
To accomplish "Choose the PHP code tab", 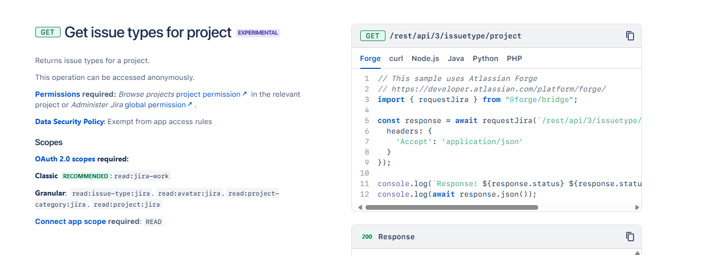I will pyautogui.click(x=514, y=58).
